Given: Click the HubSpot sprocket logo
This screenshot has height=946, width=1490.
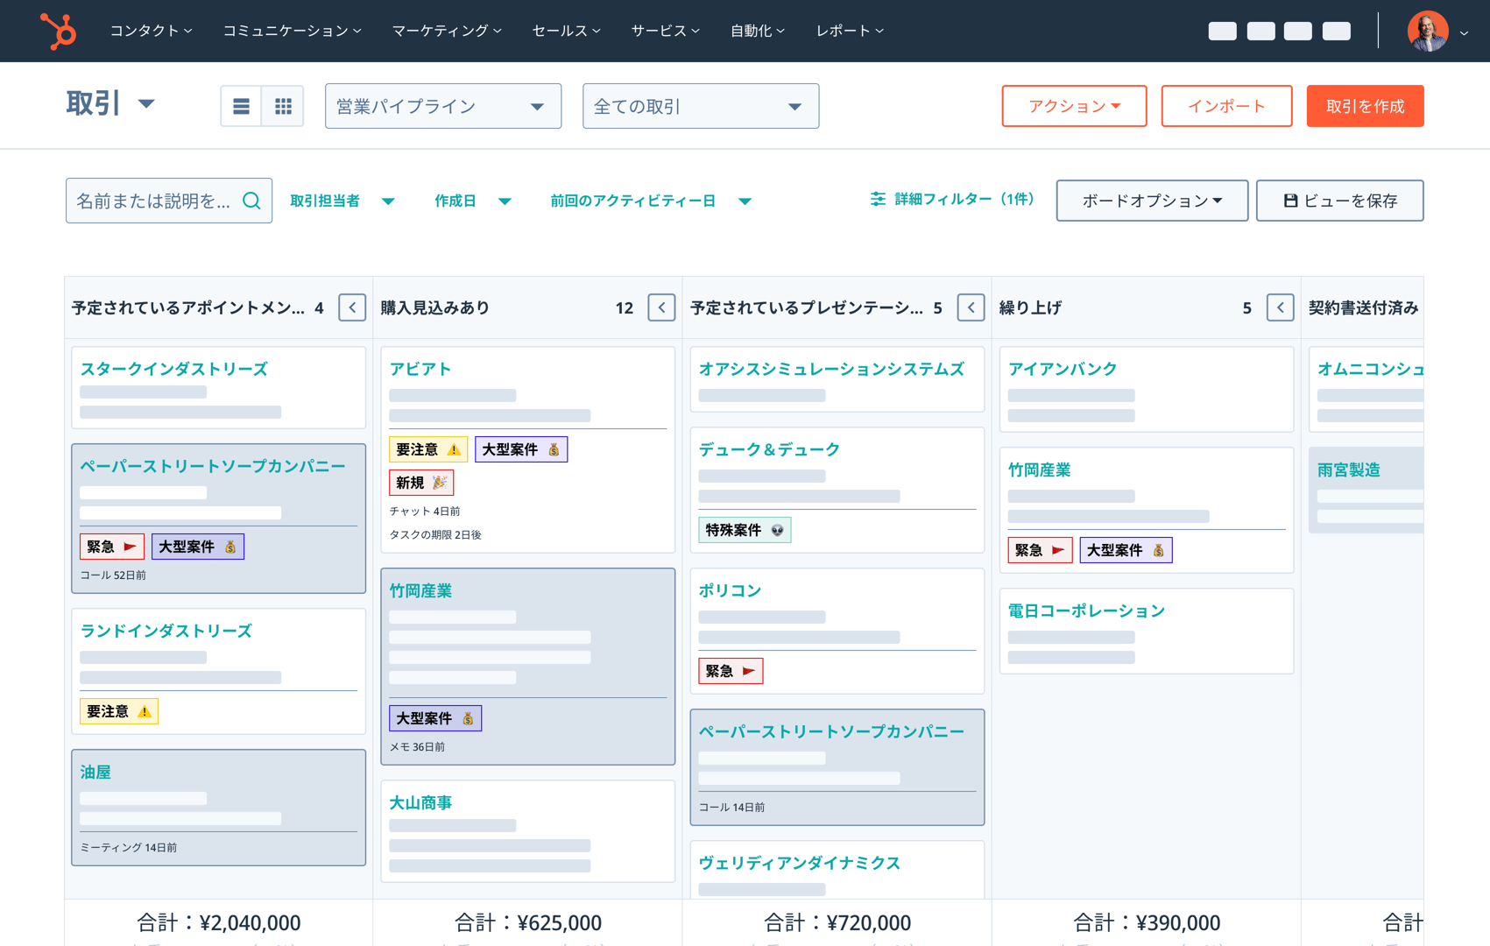Looking at the screenshot, I should point(58,31).
